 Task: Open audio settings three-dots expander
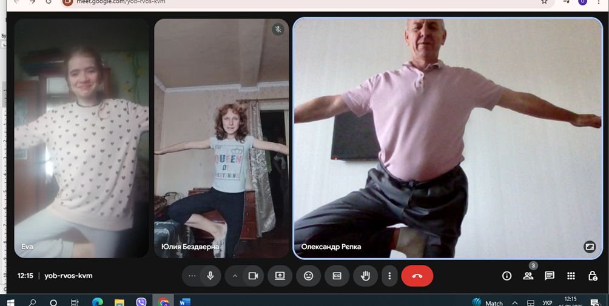coord(192,276)
